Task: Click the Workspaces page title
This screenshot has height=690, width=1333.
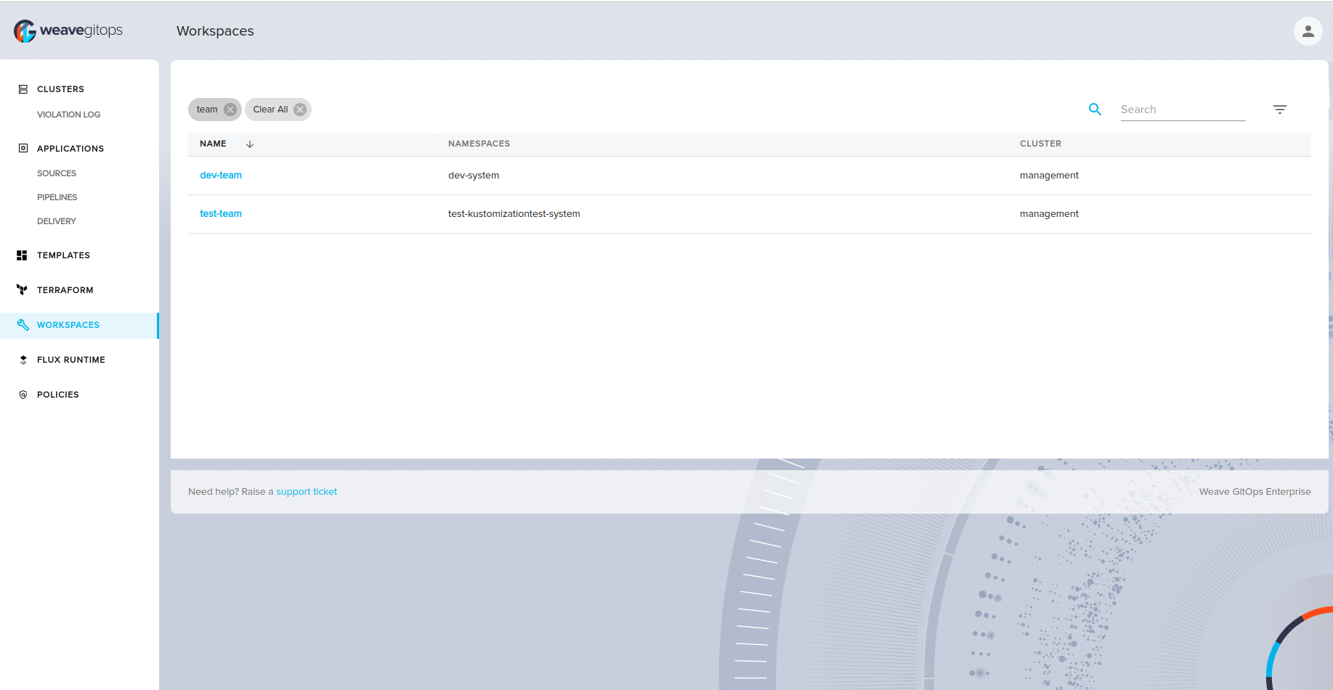Action: pos(215,31)
